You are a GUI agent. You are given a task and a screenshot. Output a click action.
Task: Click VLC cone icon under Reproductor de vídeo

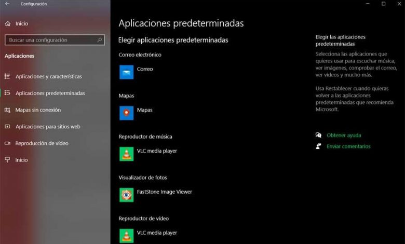(127, 236)
